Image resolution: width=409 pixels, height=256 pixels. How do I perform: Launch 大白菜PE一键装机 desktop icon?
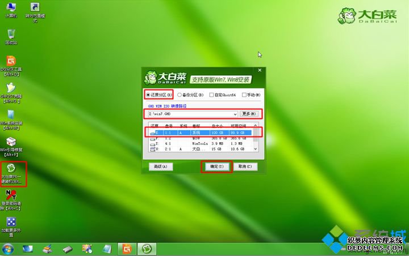[11, 174]
